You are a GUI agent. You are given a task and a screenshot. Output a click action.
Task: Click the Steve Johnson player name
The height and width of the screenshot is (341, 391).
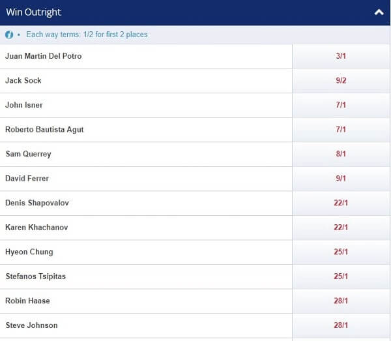point(31,325)
